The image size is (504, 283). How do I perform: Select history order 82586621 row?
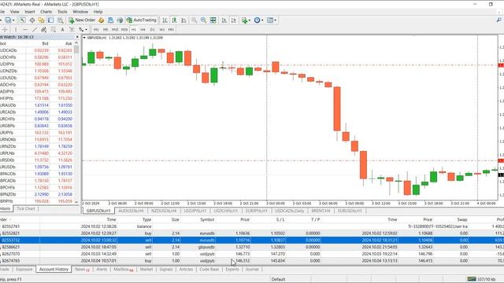coord(252,247)
